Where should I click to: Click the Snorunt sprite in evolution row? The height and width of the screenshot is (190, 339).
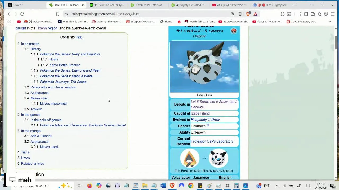190,158
